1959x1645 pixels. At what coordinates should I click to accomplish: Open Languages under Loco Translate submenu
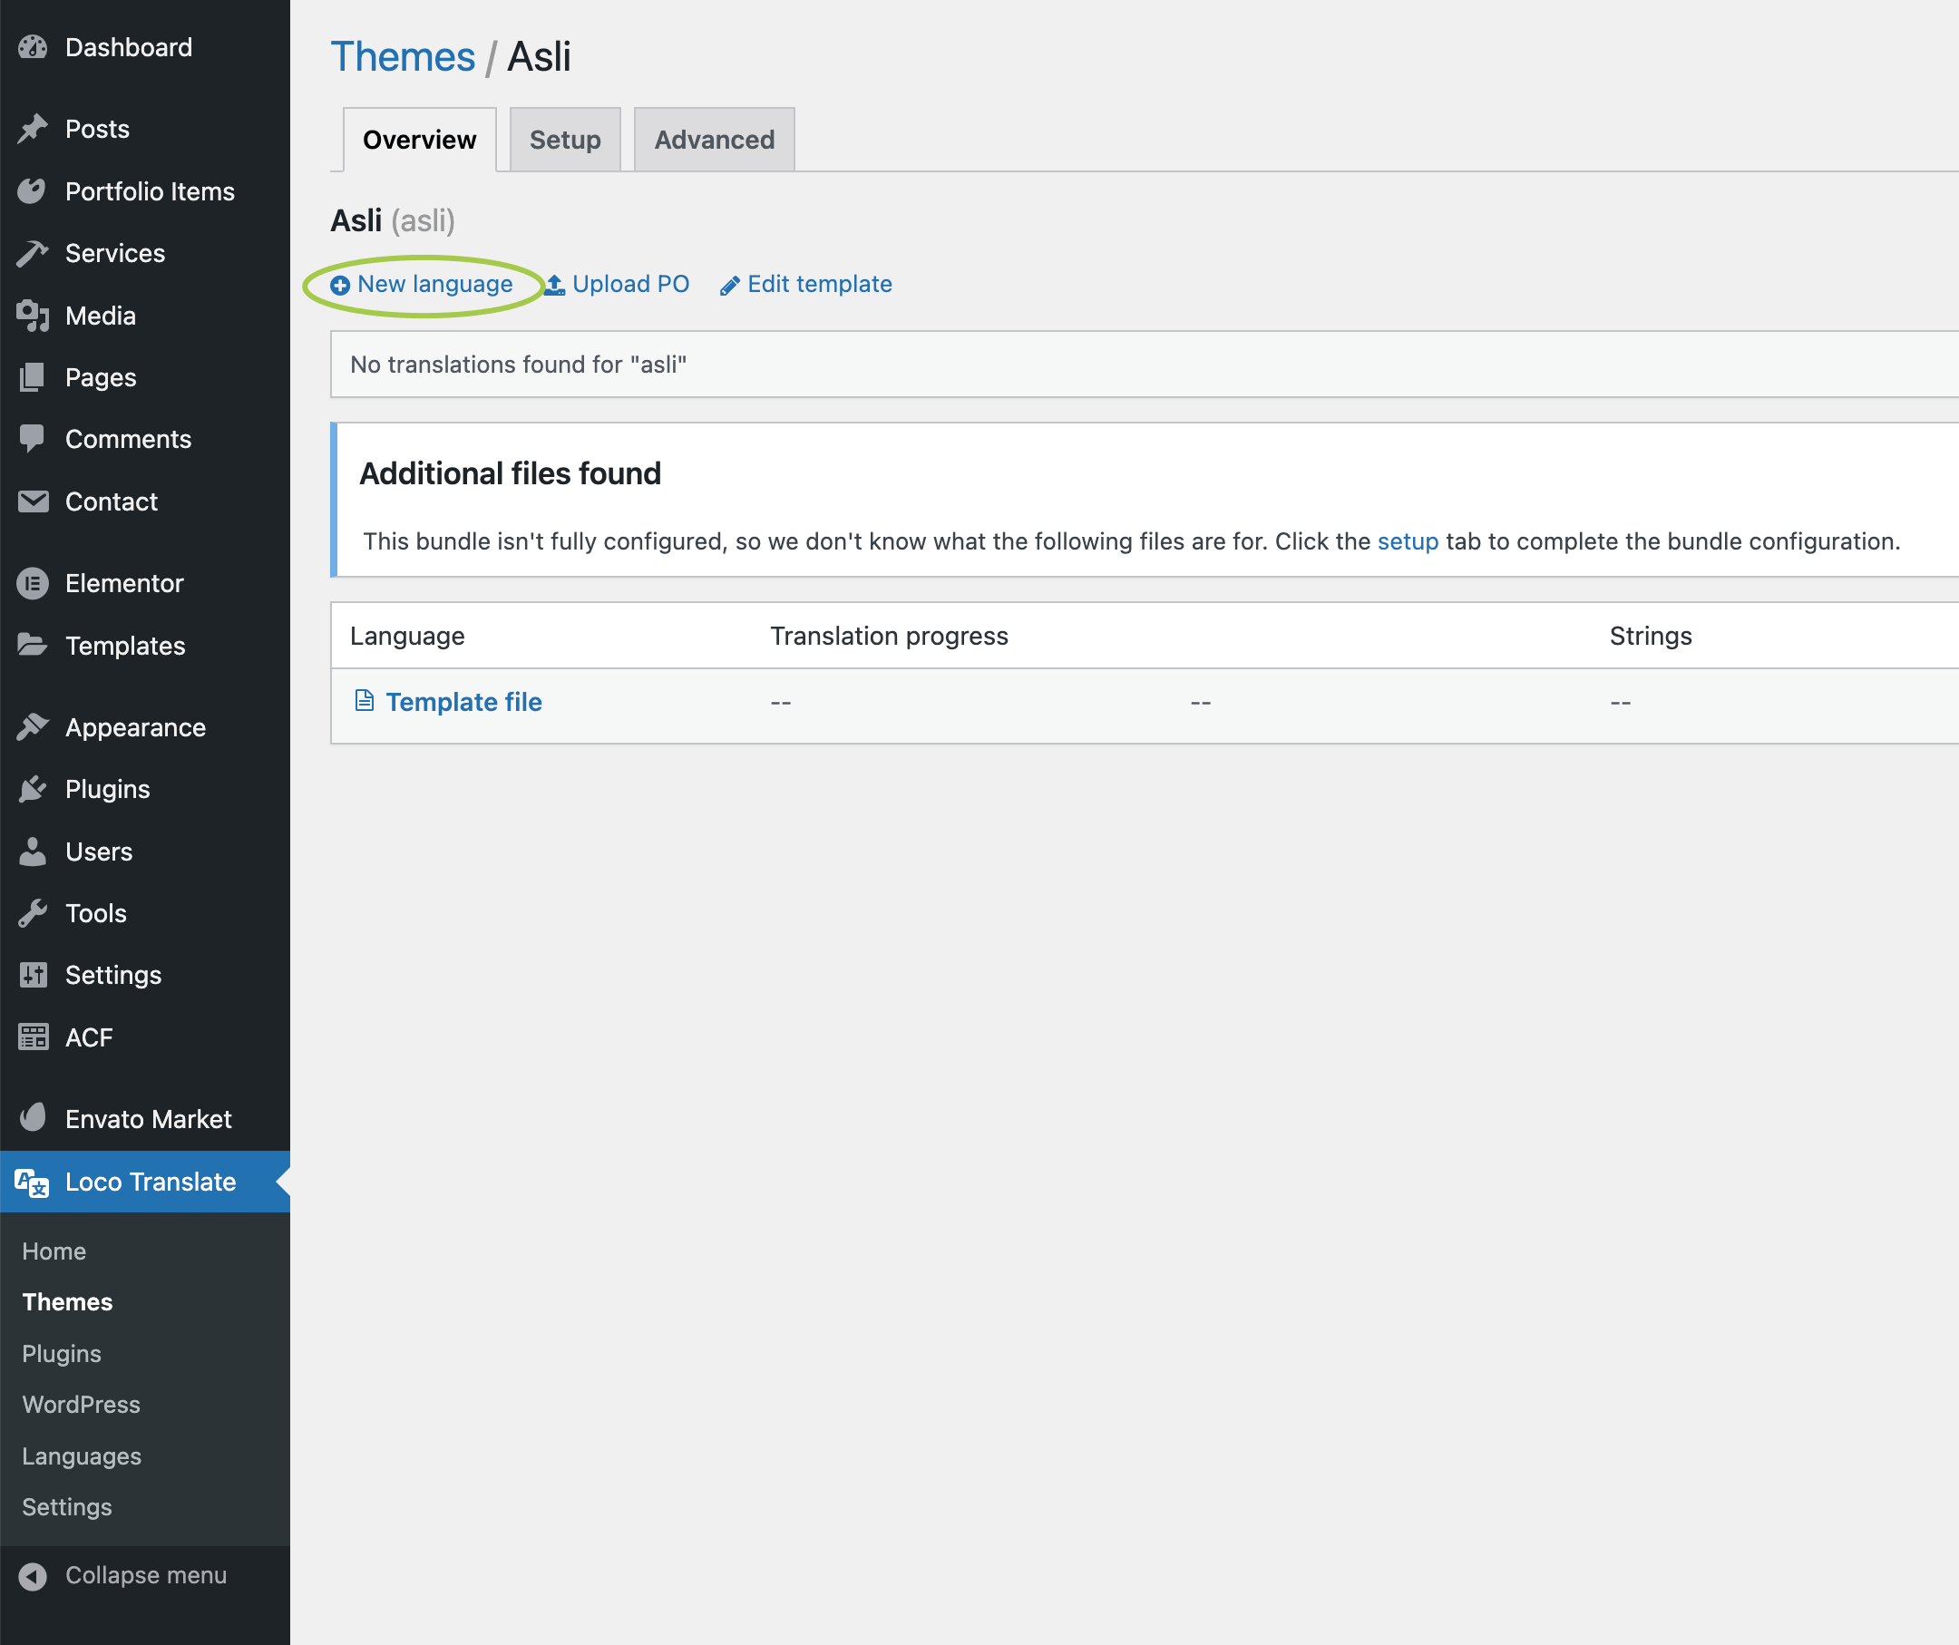tap(81, 1455)
